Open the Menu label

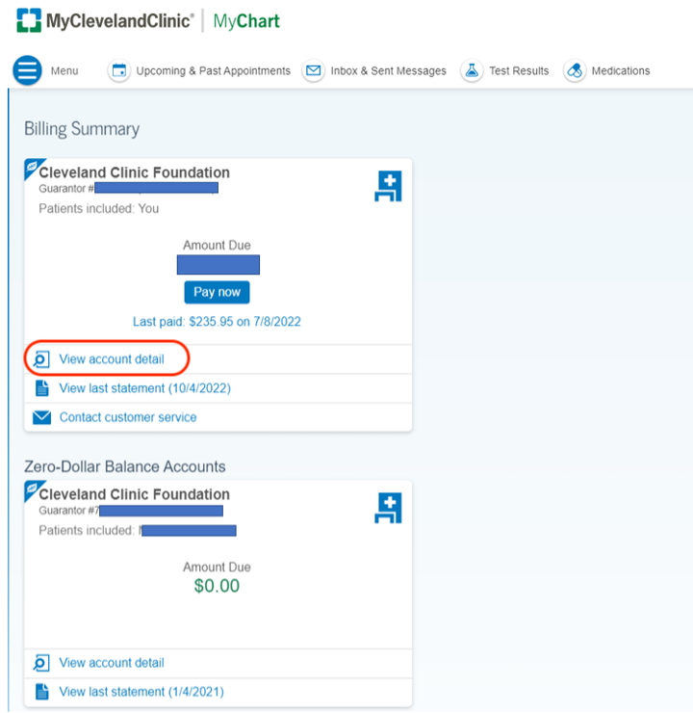64,71
